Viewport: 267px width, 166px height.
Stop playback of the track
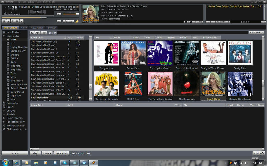[x=17, y=21]
